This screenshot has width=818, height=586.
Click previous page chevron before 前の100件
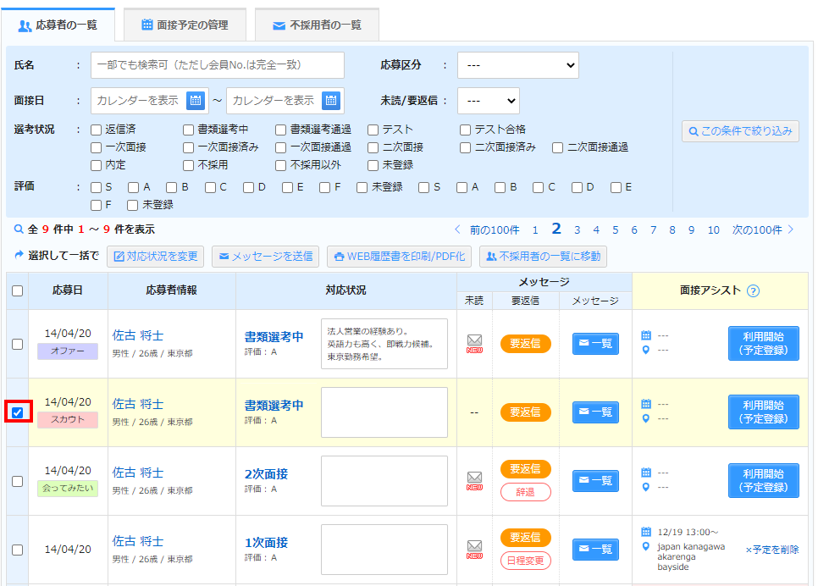pos(457,229)
